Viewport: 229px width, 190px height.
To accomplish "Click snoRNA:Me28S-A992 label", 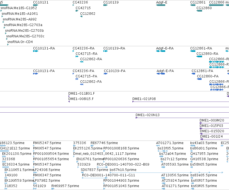I will (x=20, y=19).
